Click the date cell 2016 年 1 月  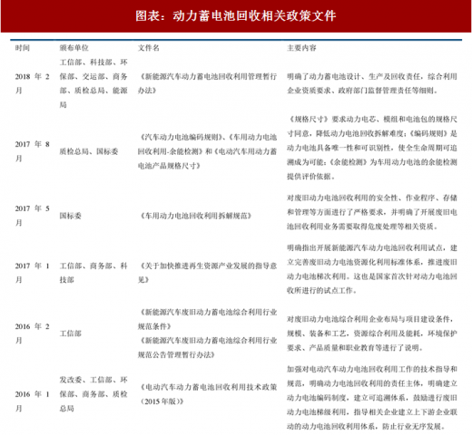pos(33,401)
